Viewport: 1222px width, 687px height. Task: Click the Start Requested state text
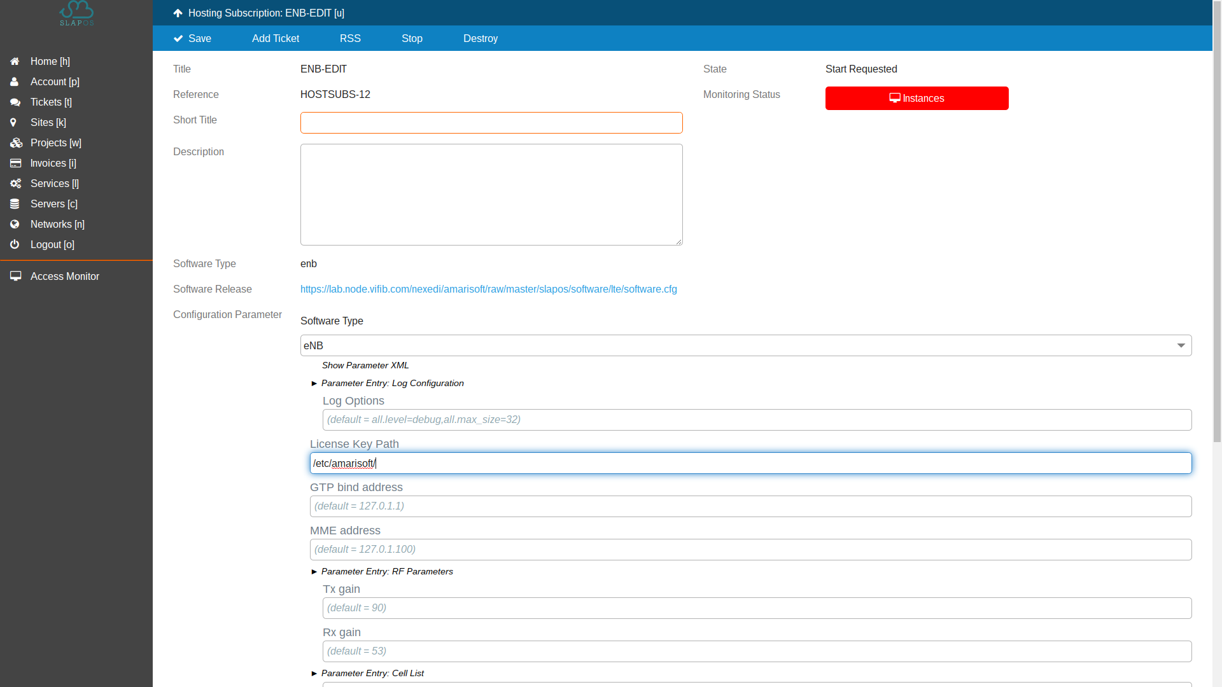click(861, 69)
